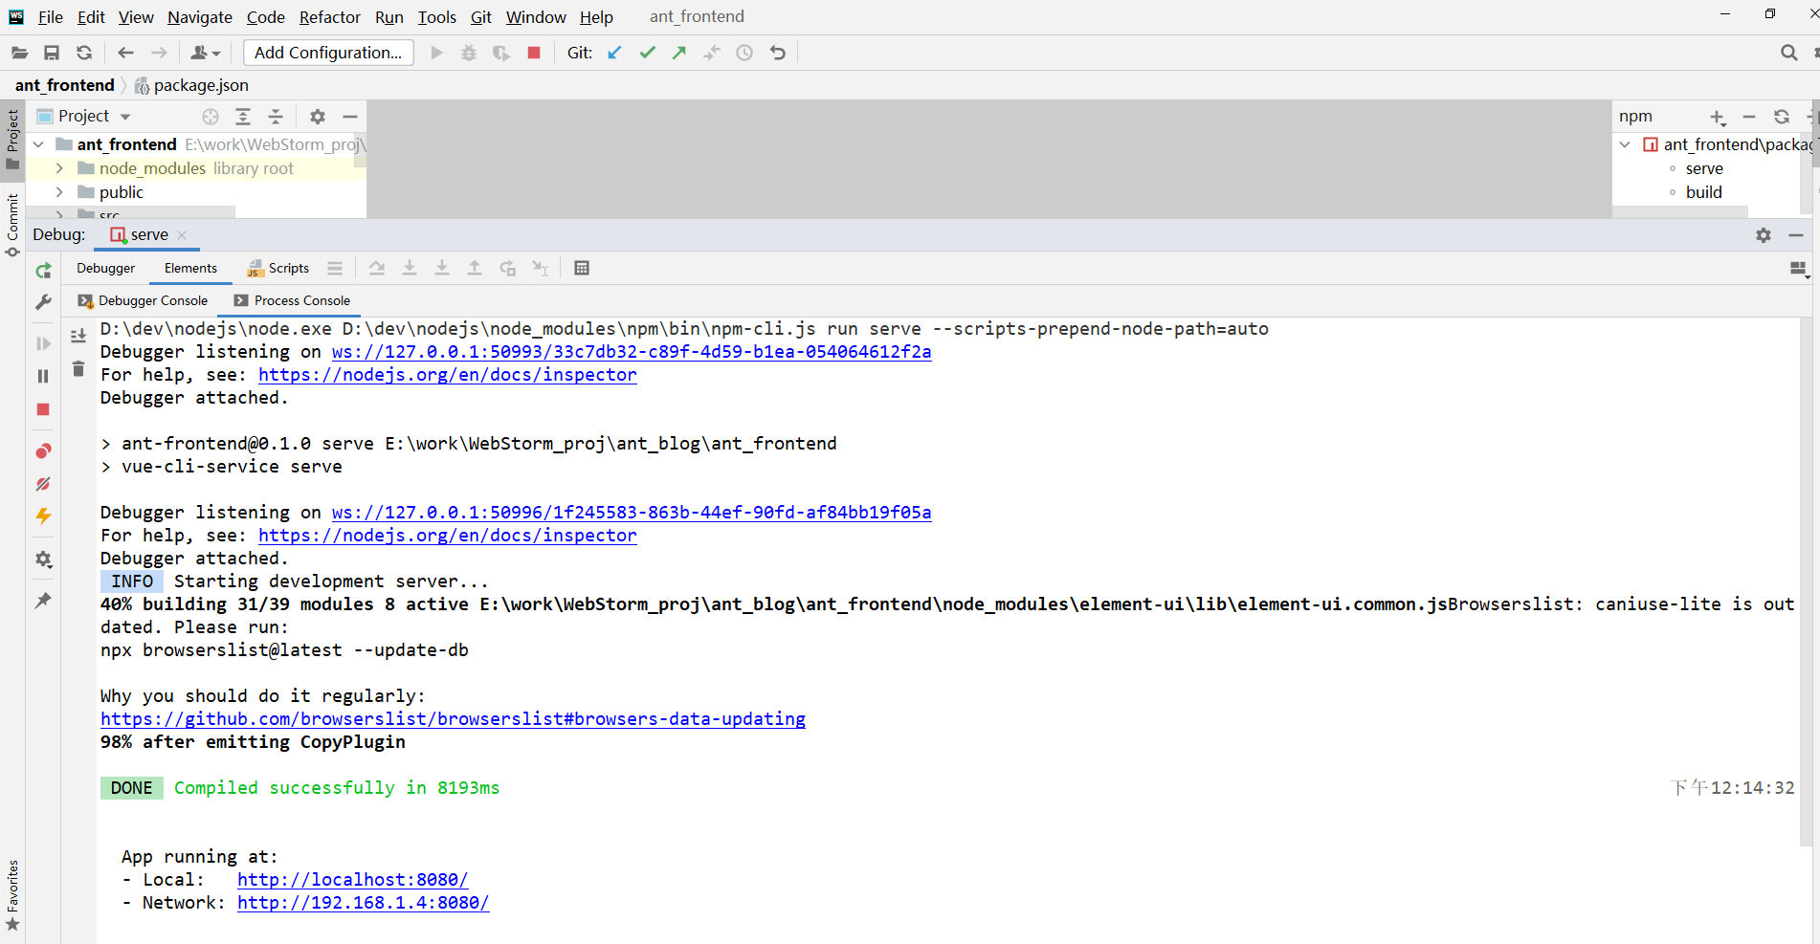
Task: Open the File menu
Action: (51, 17)
